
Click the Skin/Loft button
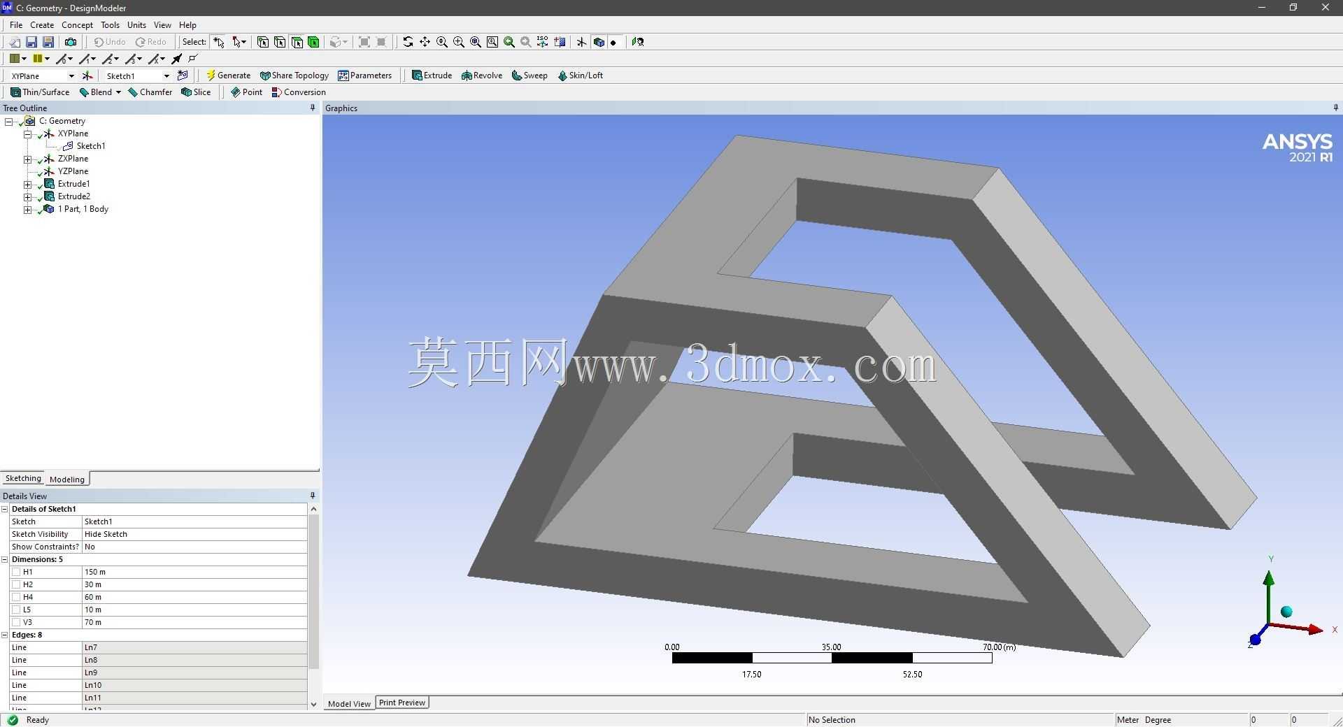(x=581, y=75)
